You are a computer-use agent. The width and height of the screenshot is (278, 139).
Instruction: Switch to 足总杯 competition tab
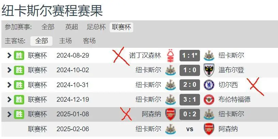point(96,27)
